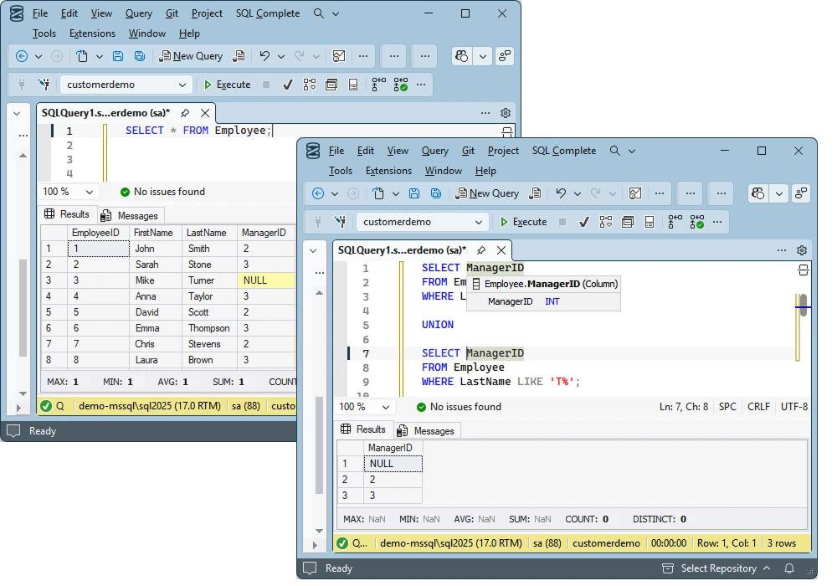Open the File menu in the front window
The height and width of the screenshot is (586, 837).
pos(336,151)
